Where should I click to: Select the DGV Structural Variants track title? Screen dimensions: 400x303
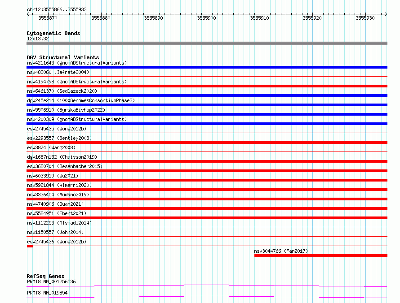(x=63, y=57)
